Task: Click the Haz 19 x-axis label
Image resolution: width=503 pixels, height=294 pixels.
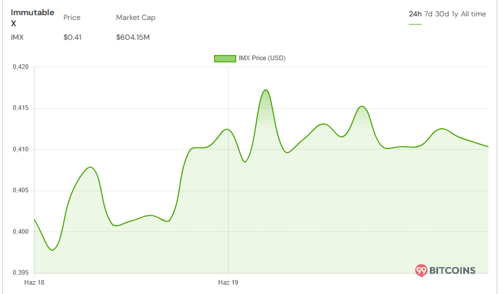Action: pyautogui.click(x=228, y=282)
